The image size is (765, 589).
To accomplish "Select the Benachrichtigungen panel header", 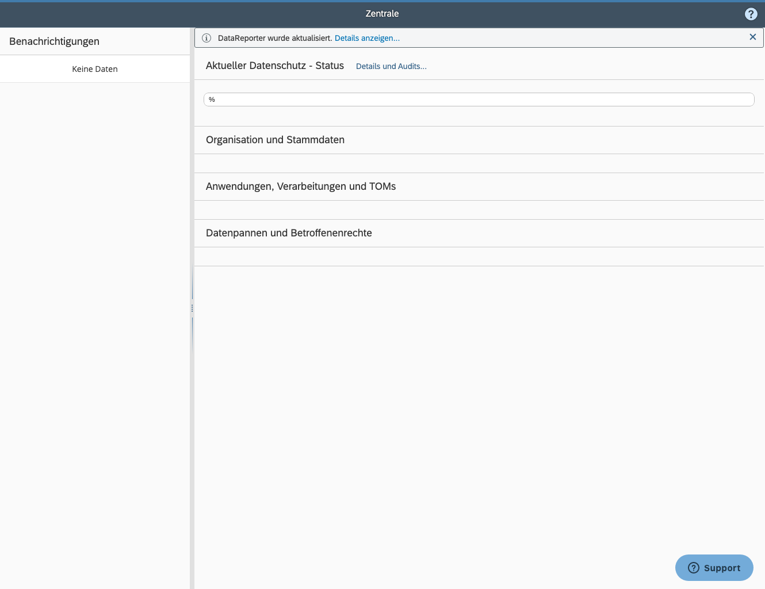I will coord(55,41).
